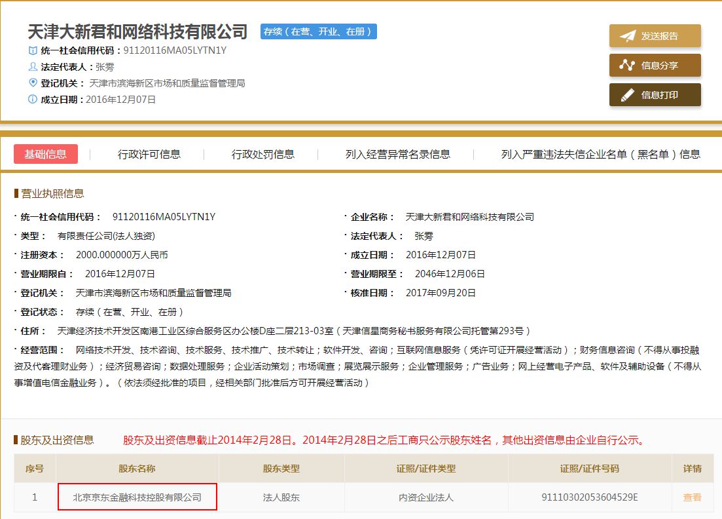Click 内资企业法人 cell
Screen dimensions: 722x519
426,497
